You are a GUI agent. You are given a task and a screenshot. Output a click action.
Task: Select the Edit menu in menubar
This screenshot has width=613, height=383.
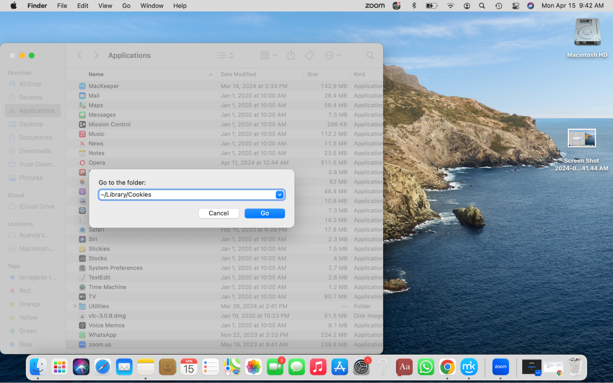click(x=82, y=5)
